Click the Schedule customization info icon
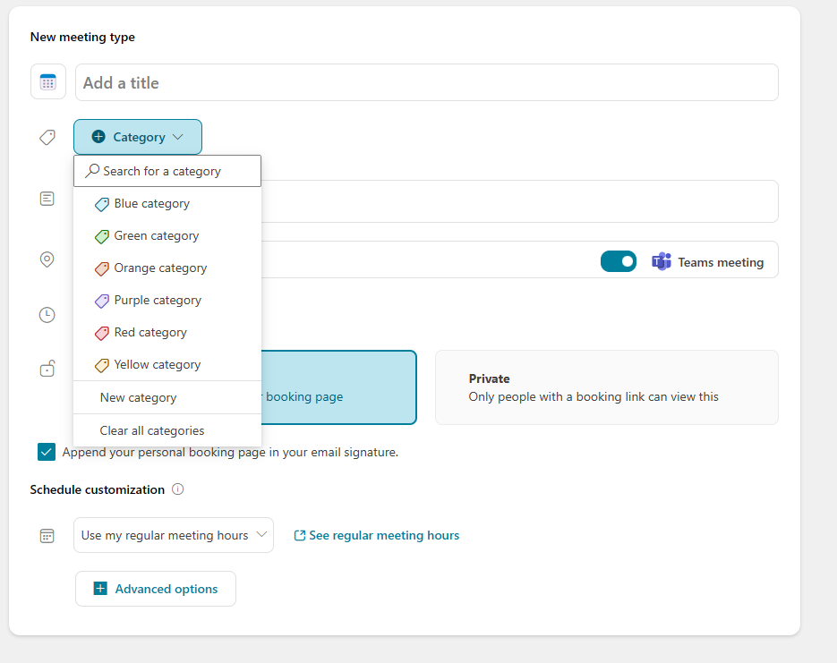The height and width of the screenshot is (663, 837). [x=178, y=489]
